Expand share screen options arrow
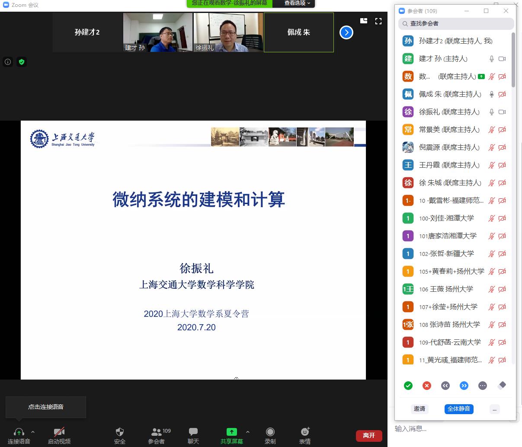The width and height of the screenshot is (522, 447). click(x=248, y=432)
